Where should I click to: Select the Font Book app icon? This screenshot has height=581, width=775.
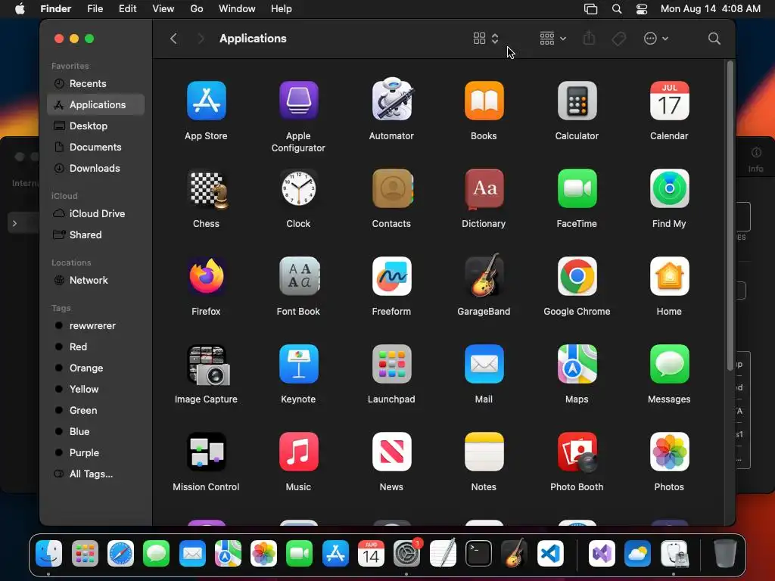click(299, 275)
